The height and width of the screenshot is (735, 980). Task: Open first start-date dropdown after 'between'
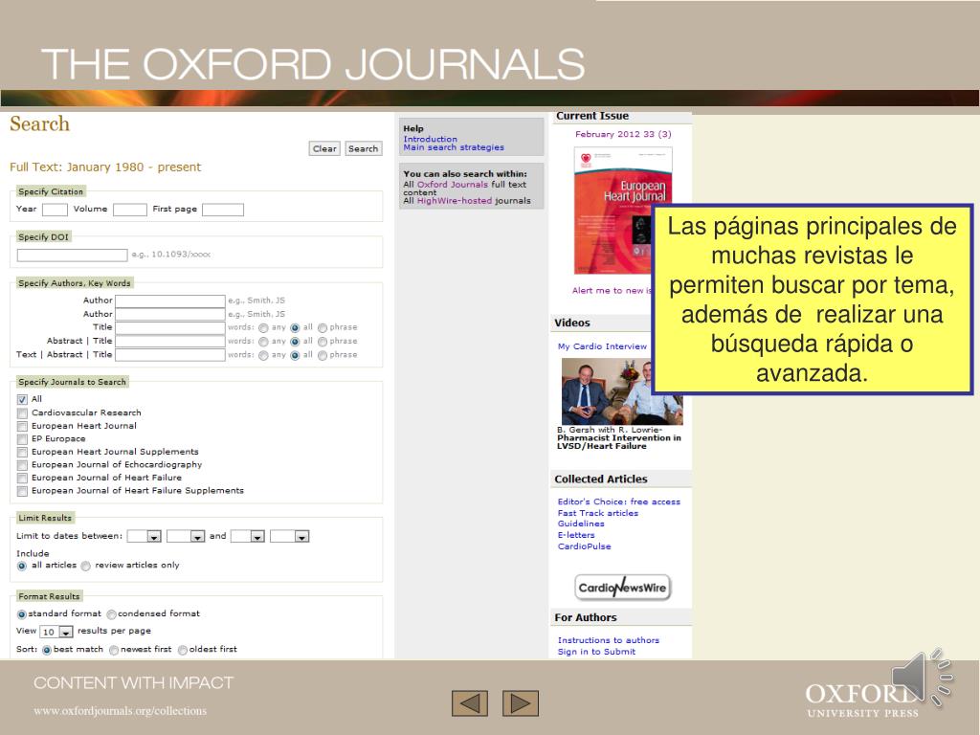(145, 536)
